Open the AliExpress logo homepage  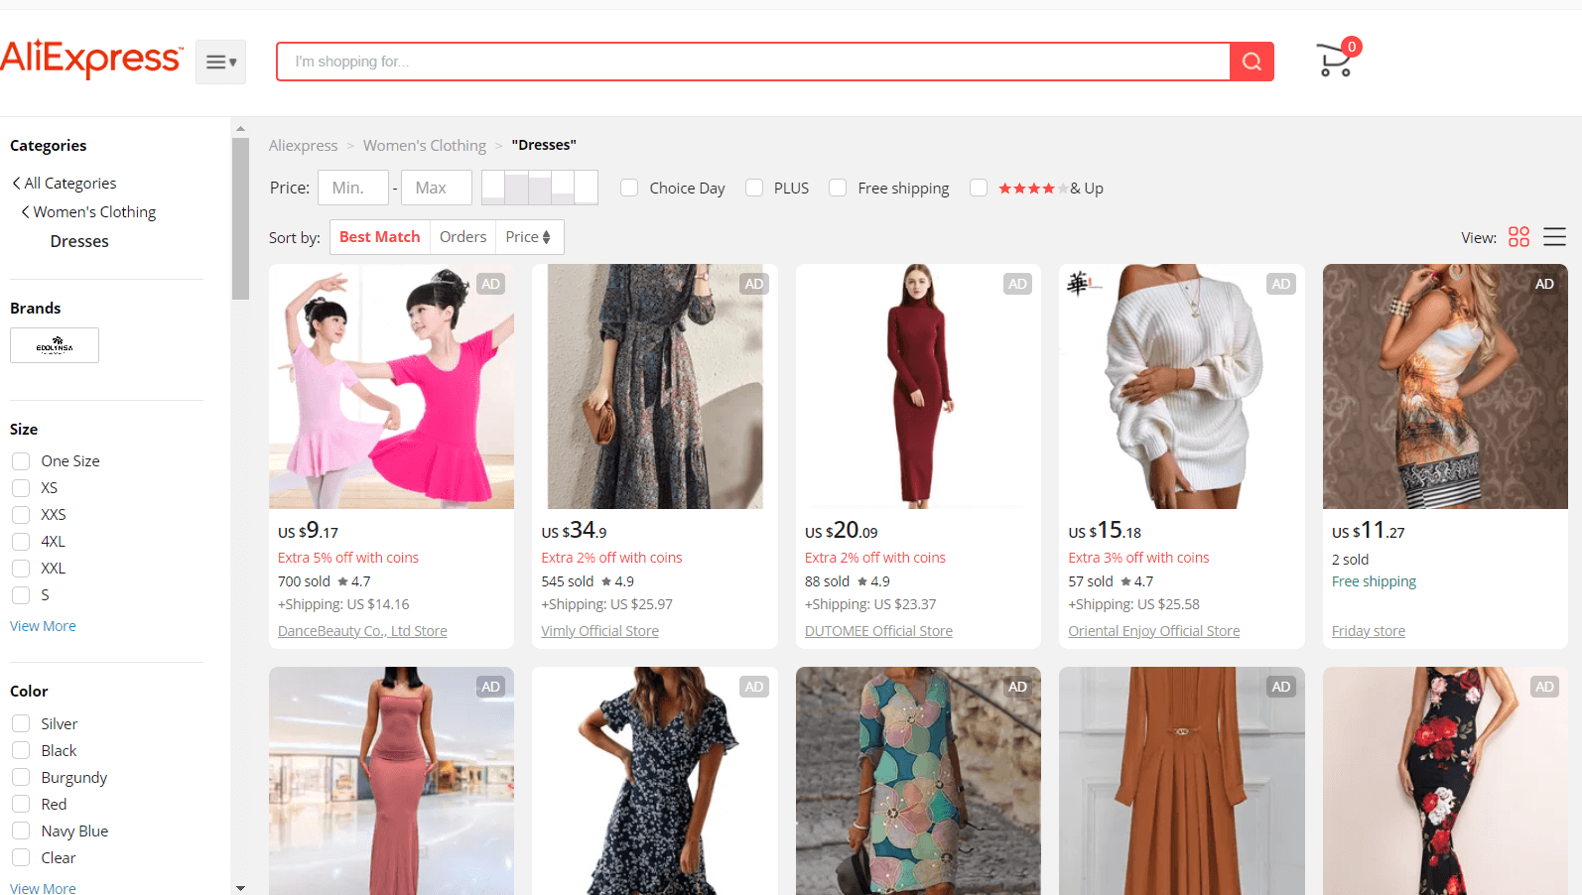tap(91, 60)
